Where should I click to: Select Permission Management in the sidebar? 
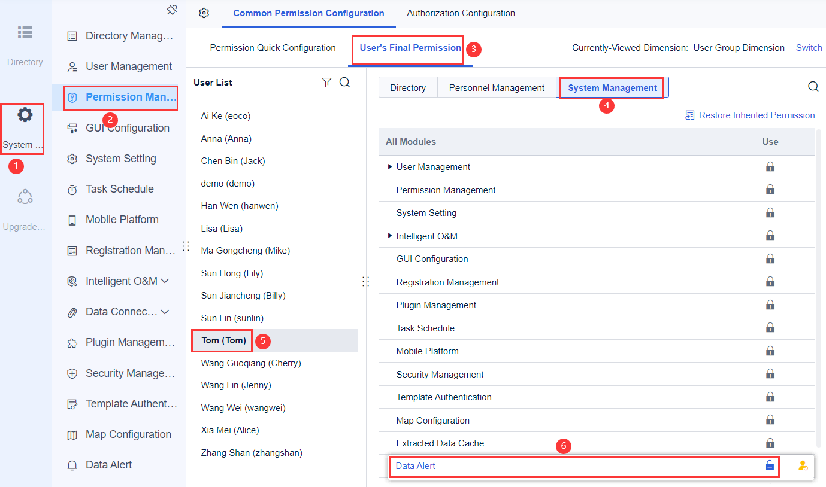120,98
